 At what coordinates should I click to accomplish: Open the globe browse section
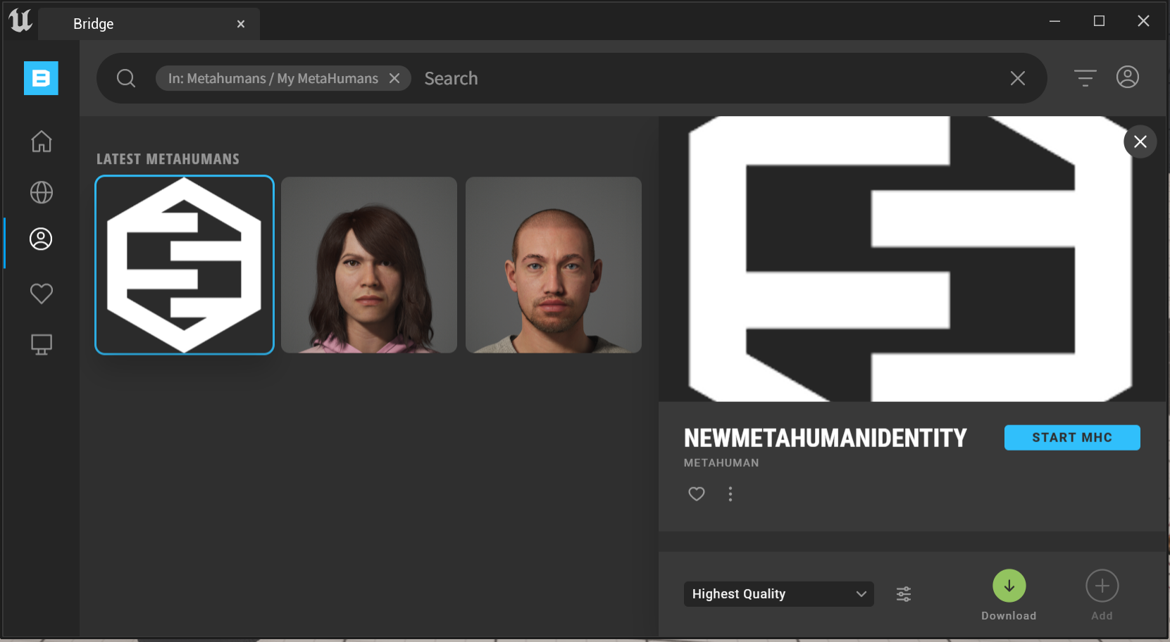(42, 192)
